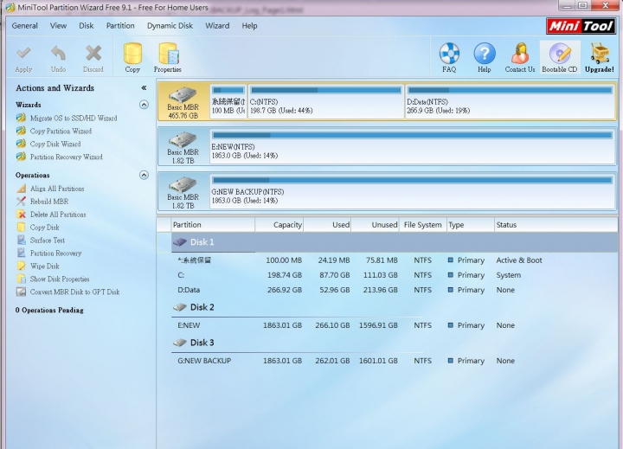This screenshot has width=623, height=449.
Task: Click Rebuild MBR operation
Action: point(49,202)
